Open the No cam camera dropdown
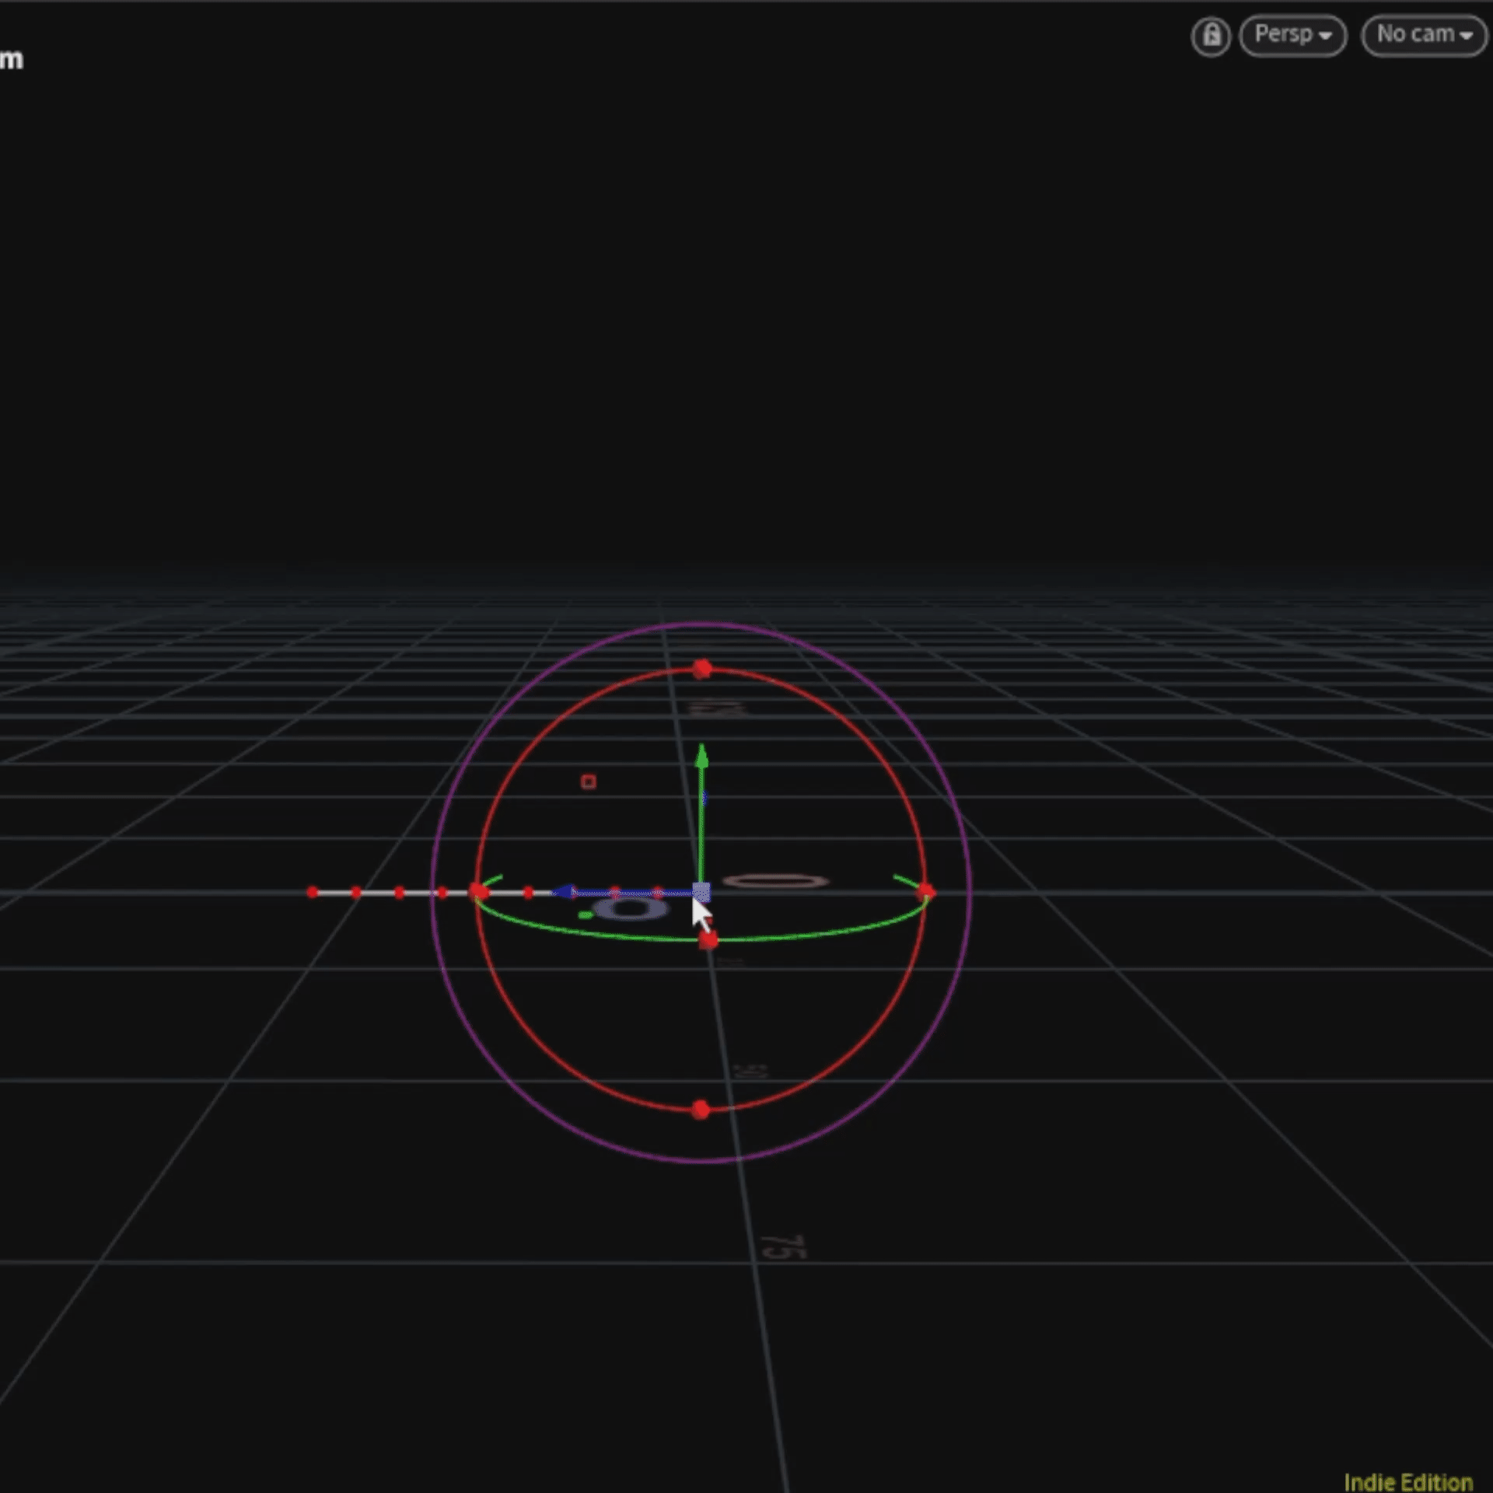The height and width of the screenshot is (1493, 1493). click(x=1423, y=35)
